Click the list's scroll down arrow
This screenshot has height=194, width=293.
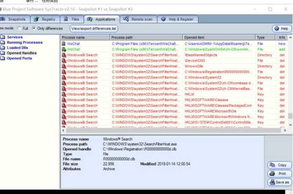click(290, 125)
